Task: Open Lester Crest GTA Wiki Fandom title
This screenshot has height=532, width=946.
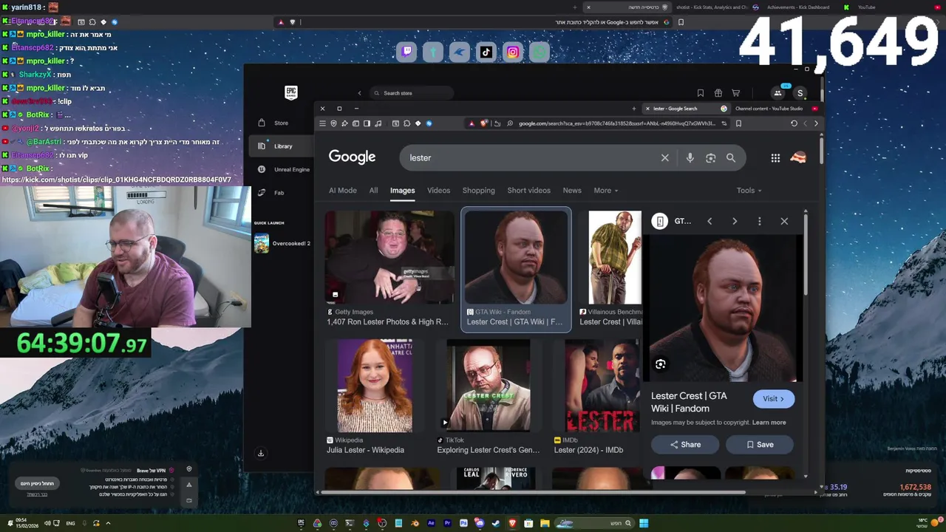Action: [x=689, y=402]
